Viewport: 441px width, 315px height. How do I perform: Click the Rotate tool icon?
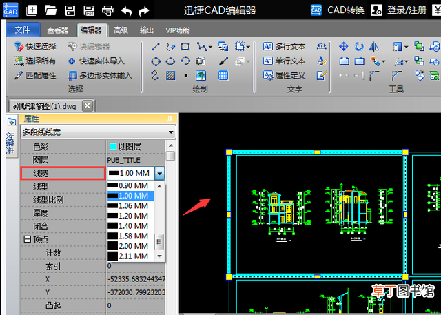point(359,46)
